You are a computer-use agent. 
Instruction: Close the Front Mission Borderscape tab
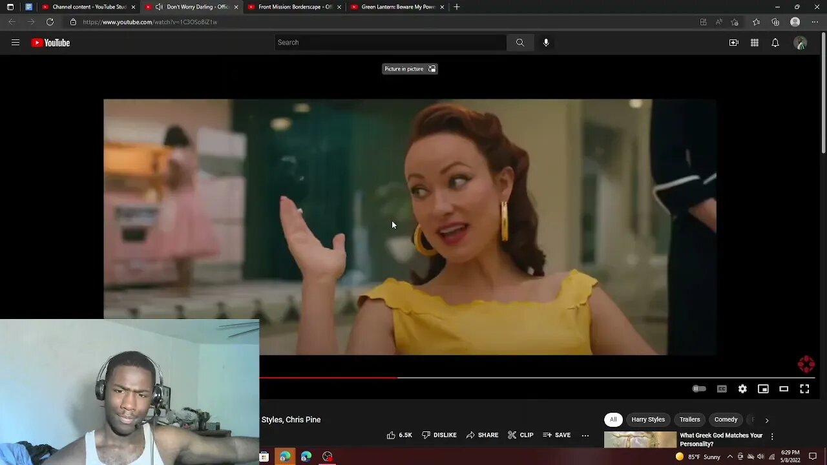339,7
